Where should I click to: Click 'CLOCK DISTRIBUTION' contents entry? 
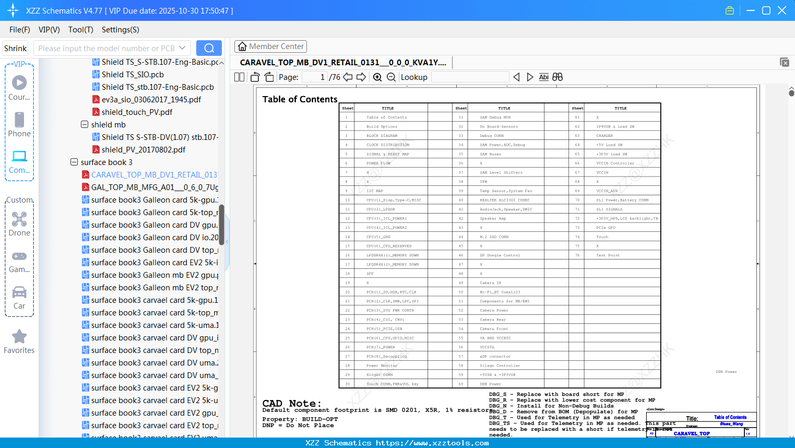coord(388,145)
